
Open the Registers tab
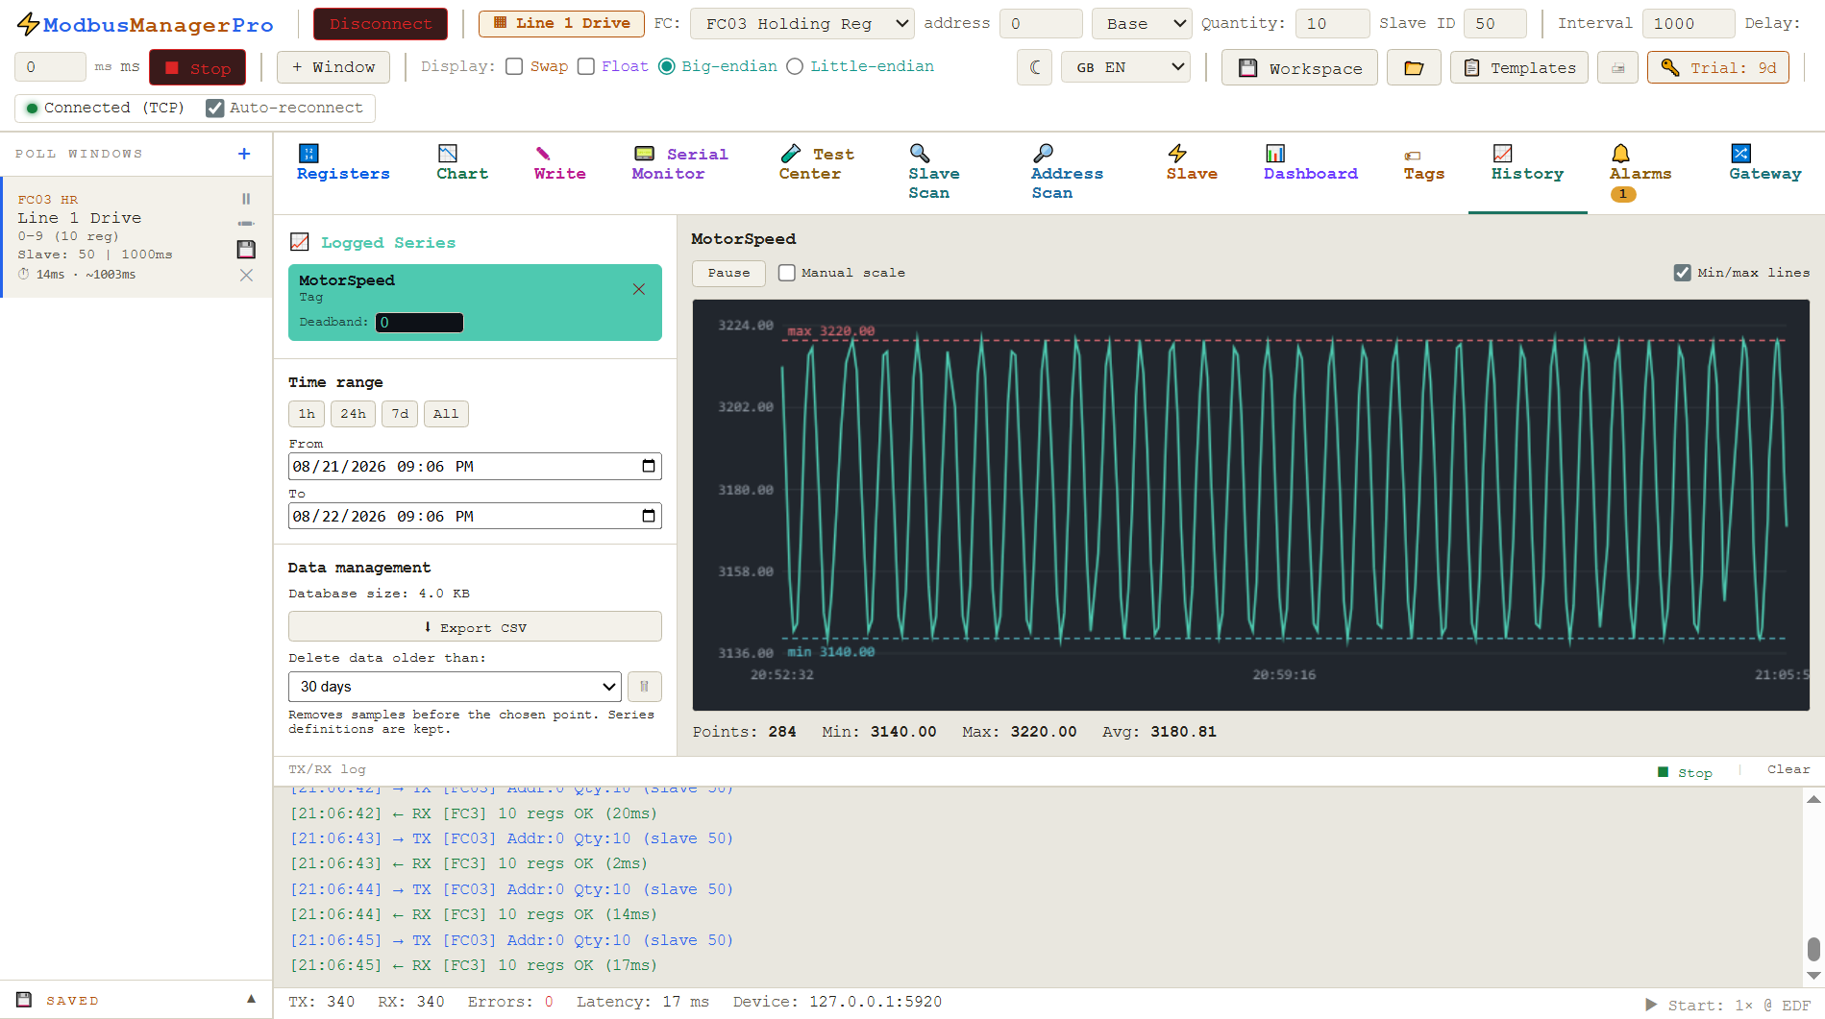pyautogui.click(x=343, y=163)
